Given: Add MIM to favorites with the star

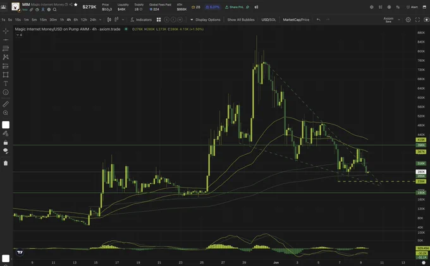Looking at the screenshot, I should [76, 4].
